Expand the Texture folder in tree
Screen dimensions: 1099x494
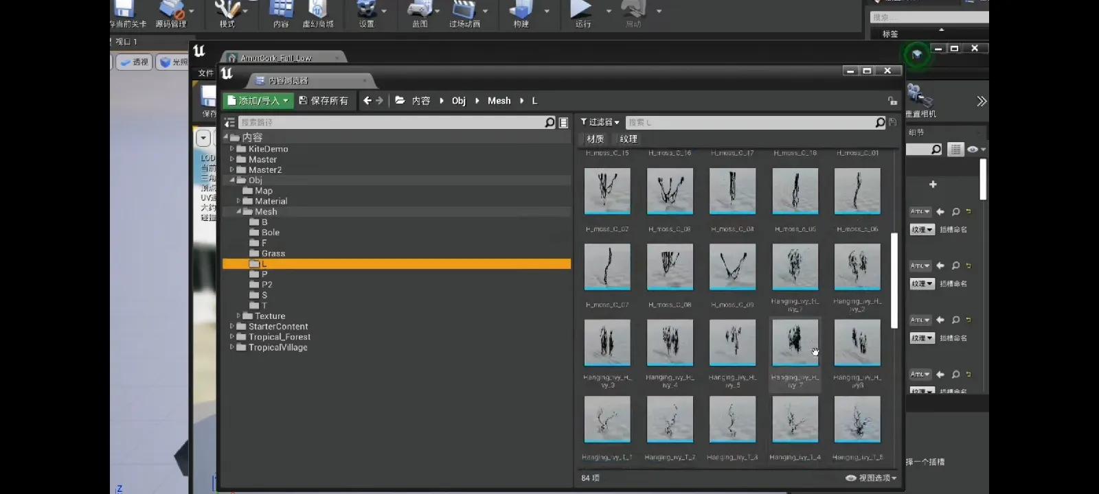click(238, 316)
